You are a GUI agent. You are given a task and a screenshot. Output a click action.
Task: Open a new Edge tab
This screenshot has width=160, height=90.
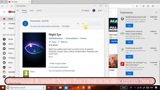(33, 2)
